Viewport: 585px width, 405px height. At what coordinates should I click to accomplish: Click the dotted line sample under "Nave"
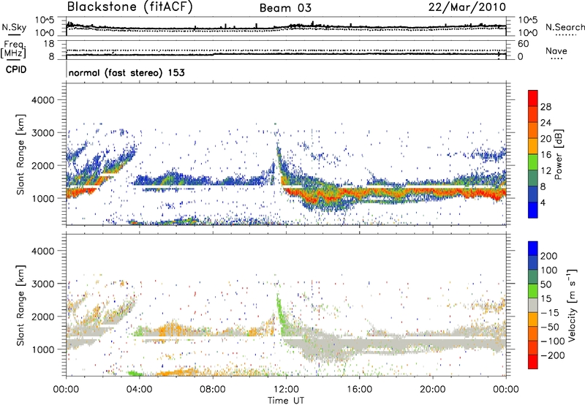pos(556,59)
